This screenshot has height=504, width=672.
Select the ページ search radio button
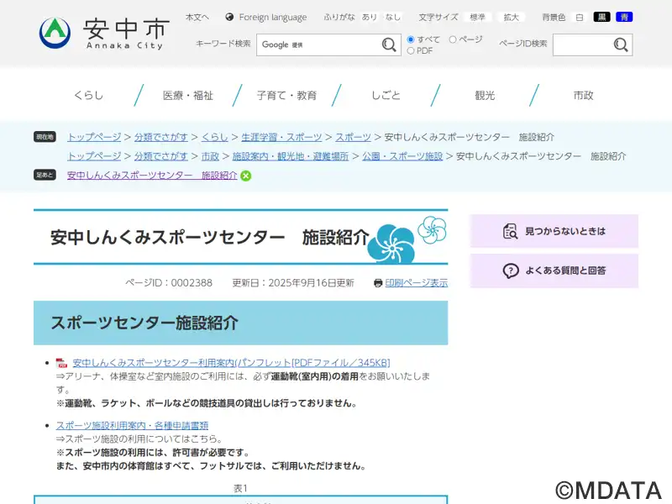pos(453,39)
